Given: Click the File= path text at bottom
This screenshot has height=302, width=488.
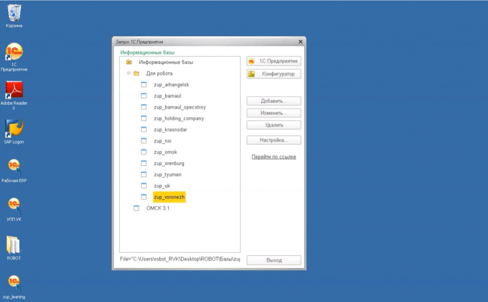Looking at the screenshot, I should pos(180,259).
